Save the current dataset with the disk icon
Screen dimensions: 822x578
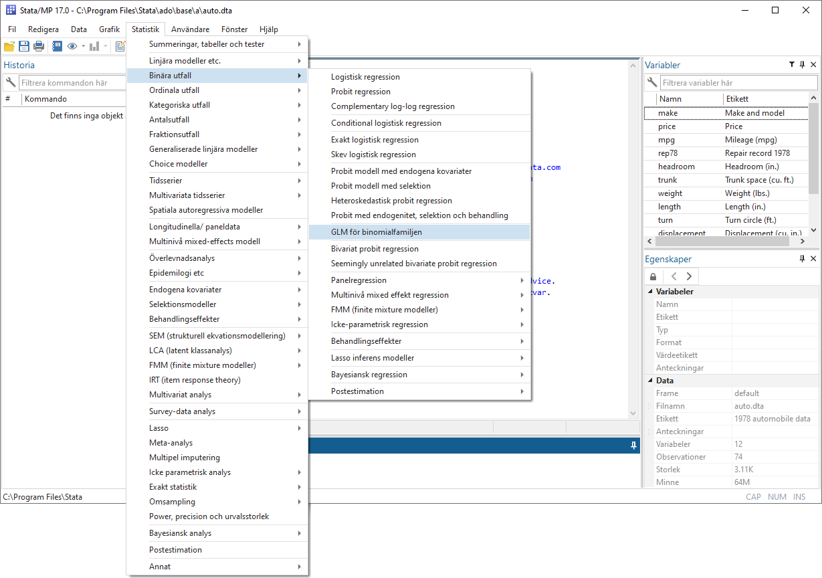24,46
